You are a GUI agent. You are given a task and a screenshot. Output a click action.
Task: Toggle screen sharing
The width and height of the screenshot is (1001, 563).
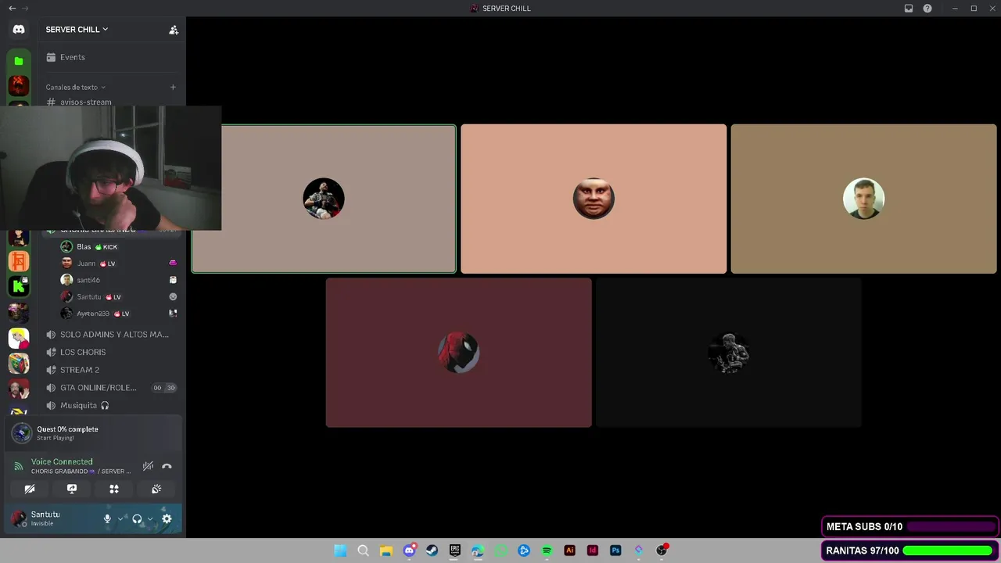[72, 489]
